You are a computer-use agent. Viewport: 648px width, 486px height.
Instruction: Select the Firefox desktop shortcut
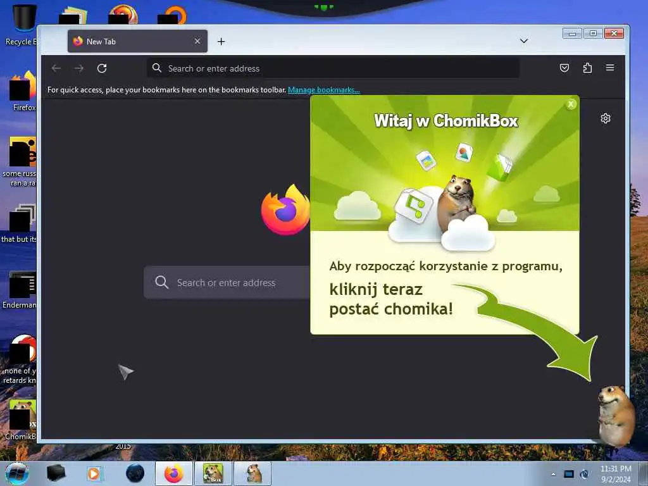click(x=23, y=91)
